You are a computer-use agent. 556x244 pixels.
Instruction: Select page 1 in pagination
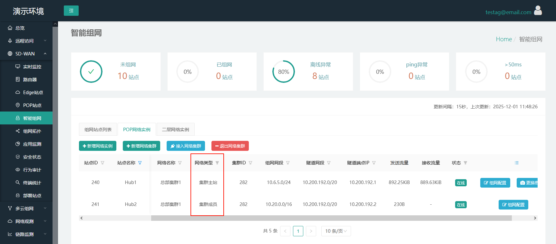point(298,231)
